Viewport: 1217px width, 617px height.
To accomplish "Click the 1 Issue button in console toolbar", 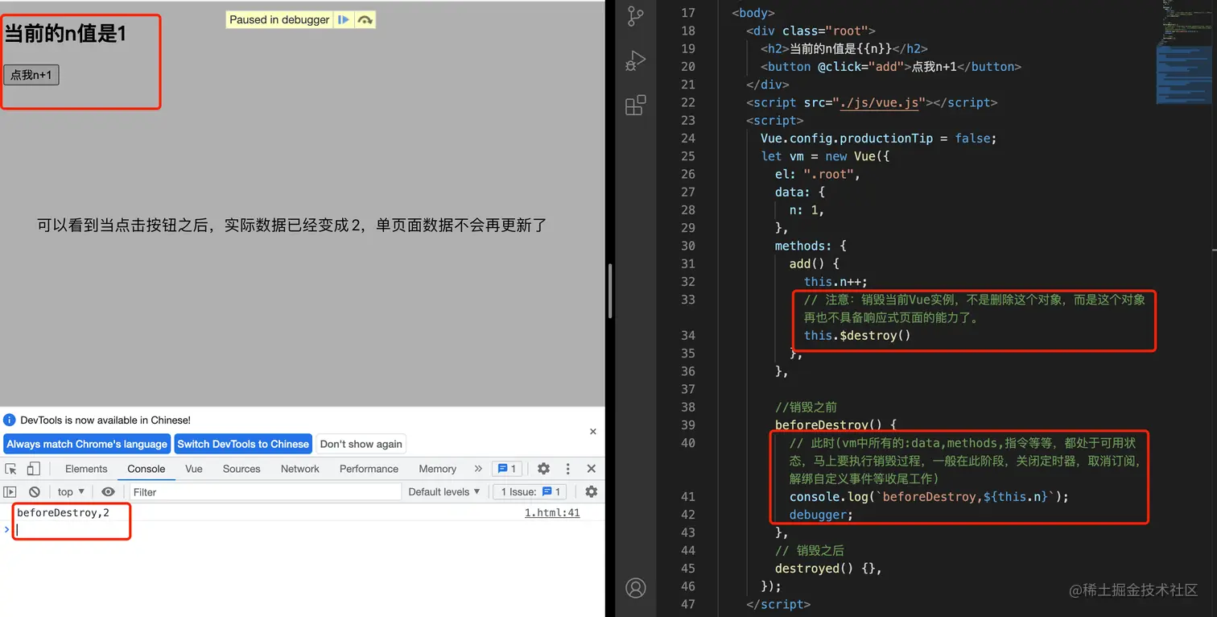I will pyautogui.click(x=530, y=492).
